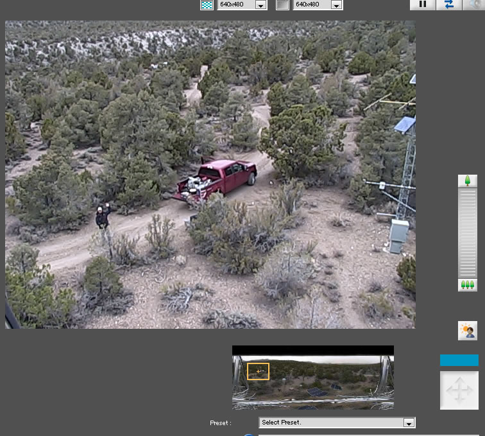Expand the Select Preset dropdown

pyautogui.click(x=408, y=423)
